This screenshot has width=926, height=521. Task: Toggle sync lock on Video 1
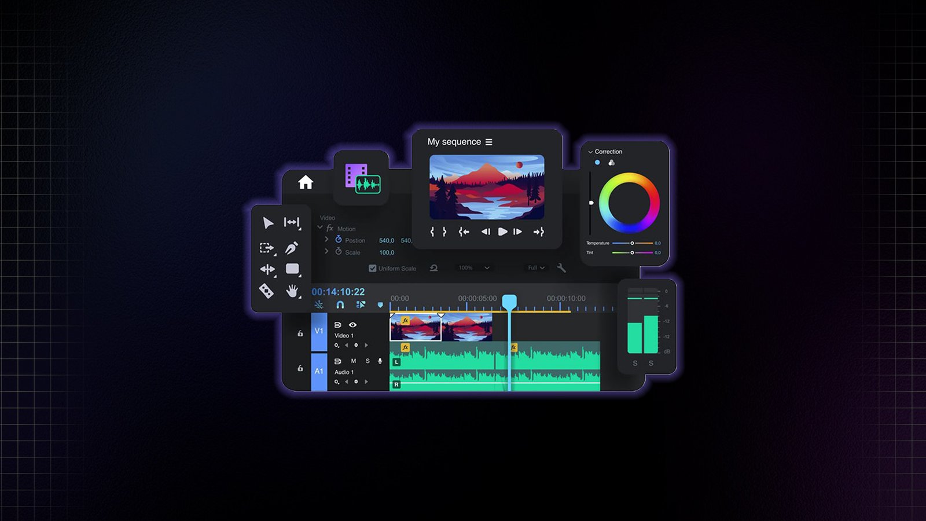(x=337, y=325)
